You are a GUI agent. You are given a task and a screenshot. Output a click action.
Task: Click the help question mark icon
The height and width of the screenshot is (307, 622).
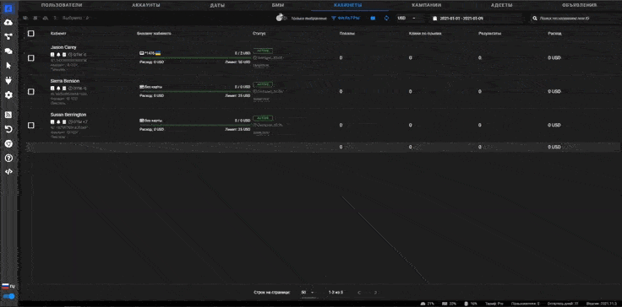point(8,158)
